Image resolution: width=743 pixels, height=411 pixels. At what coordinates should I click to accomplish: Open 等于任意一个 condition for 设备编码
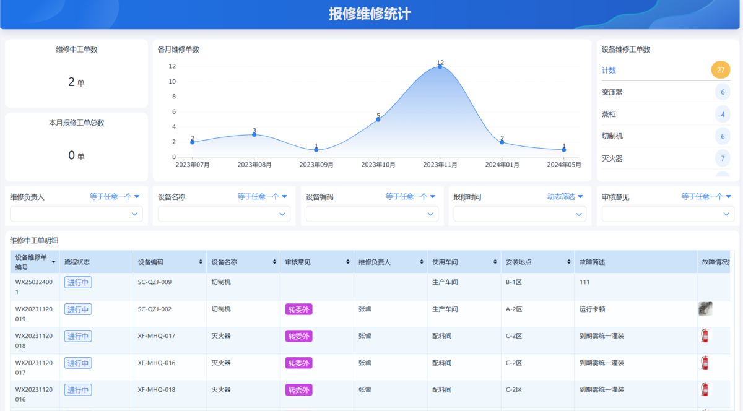coord(411,197)
